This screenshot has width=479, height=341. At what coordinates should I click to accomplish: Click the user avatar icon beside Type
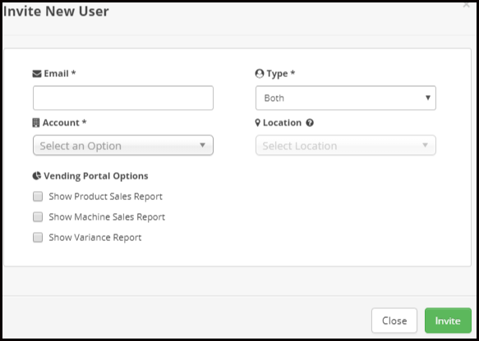[x=260, y=74]
